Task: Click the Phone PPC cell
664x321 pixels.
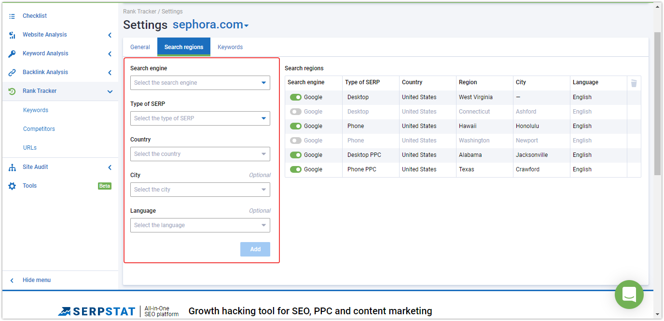Action: click(362, 169)
